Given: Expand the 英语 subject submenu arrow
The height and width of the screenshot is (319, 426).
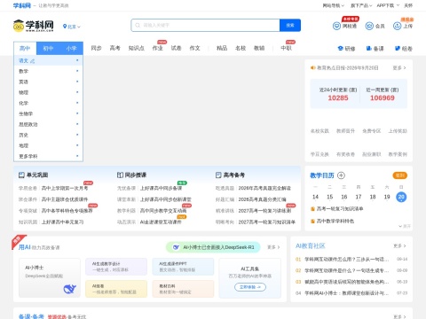Looking at the screenshot, I should [x=77, y=82].
